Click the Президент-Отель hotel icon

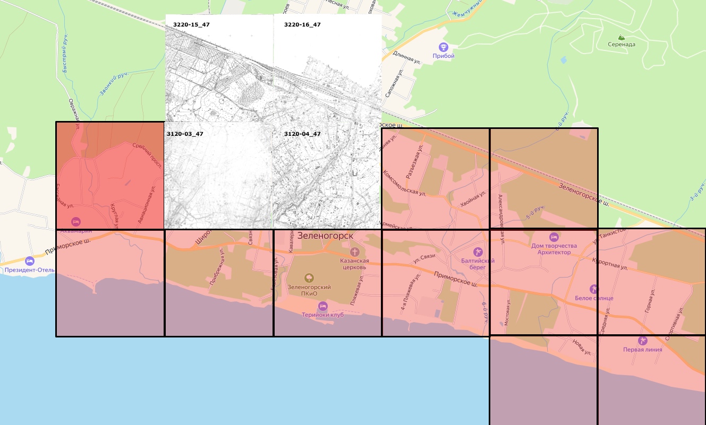click(x=30, y=261)
